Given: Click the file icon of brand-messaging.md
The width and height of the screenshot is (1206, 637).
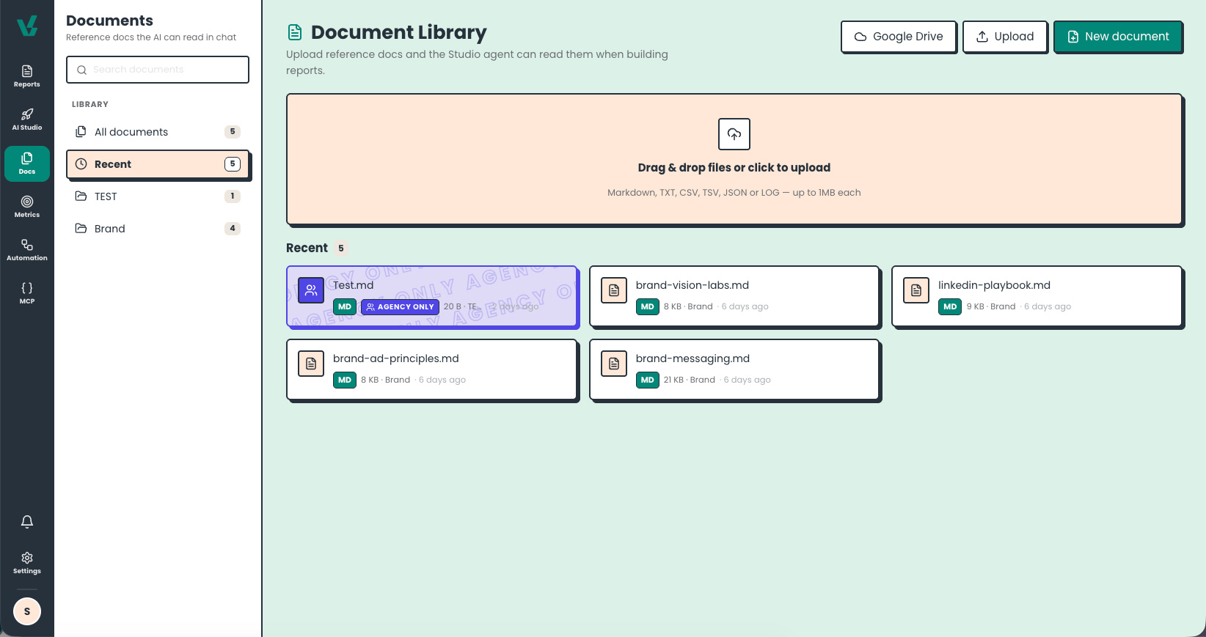Looking at the screenshot, I should click(614, 364).
